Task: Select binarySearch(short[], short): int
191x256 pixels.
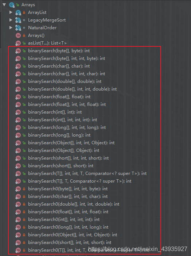Action: [61, 166]
